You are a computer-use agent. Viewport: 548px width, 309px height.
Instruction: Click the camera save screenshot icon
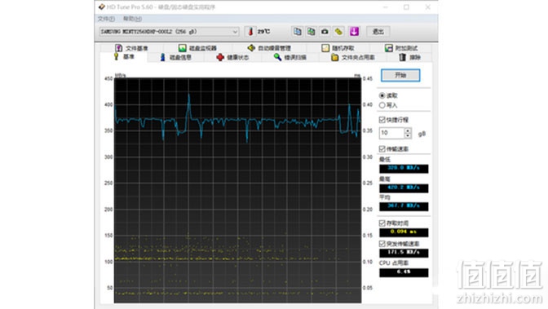(325, 32)
